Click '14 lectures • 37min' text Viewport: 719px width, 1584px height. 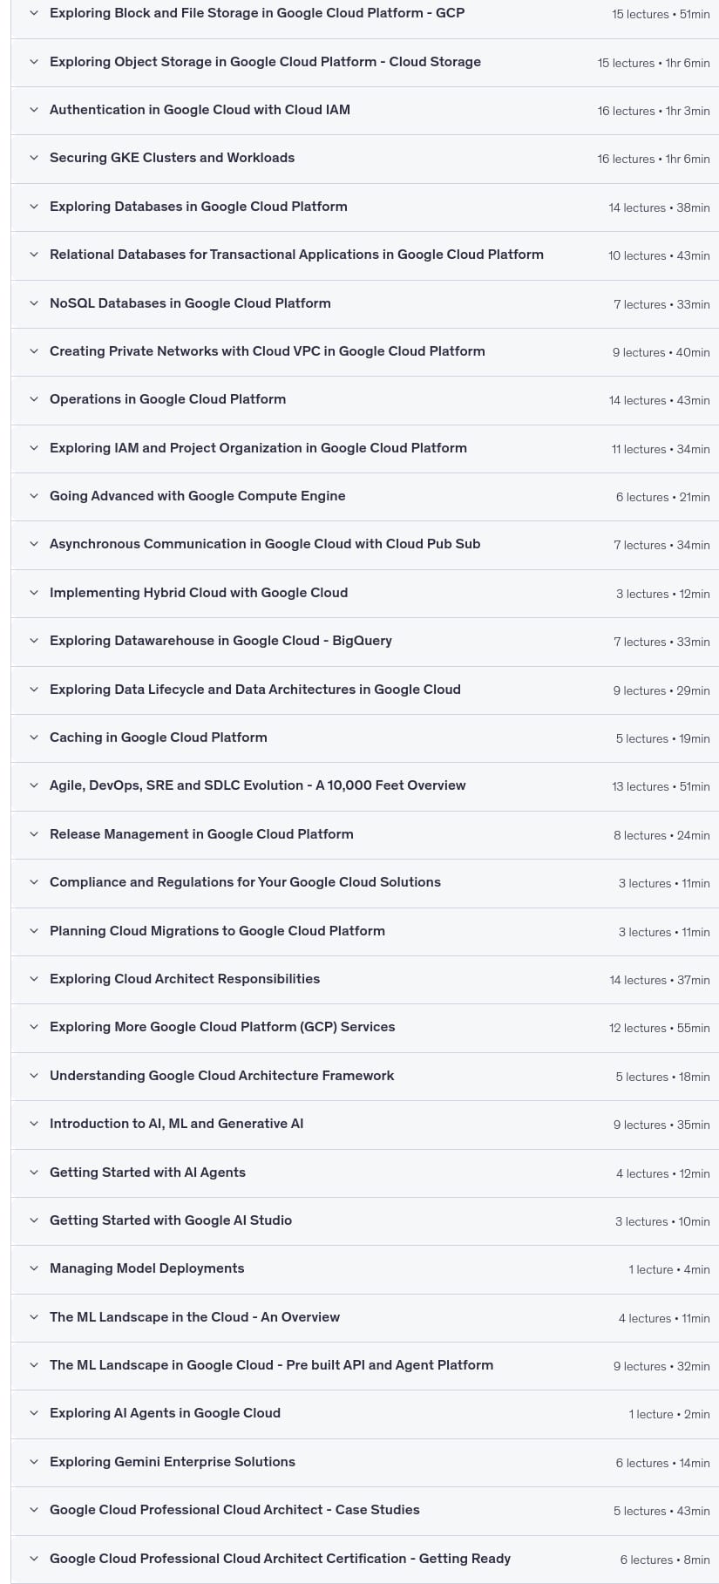[x=660, y=980]
